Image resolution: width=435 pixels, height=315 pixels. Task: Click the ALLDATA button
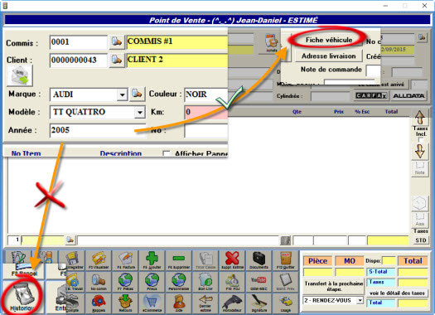click(408, 96)
